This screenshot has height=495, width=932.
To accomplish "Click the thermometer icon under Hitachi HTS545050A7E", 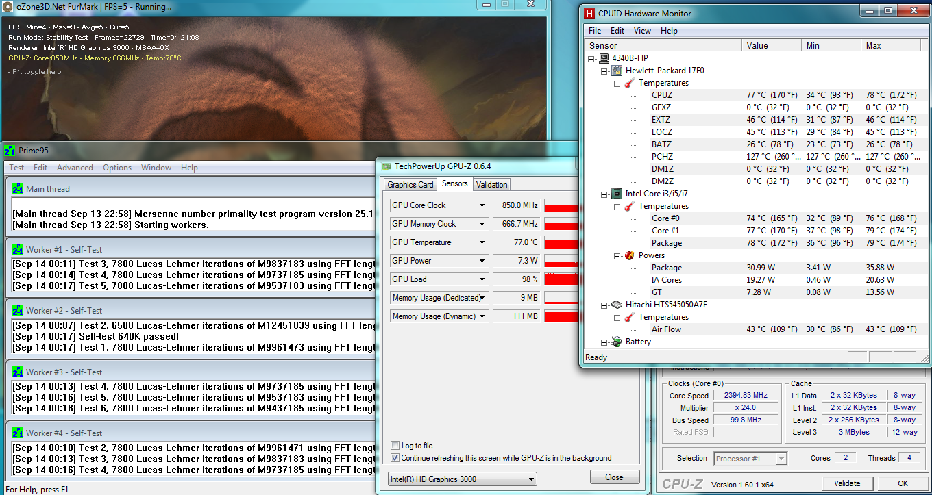I will [x=630, y=317].
